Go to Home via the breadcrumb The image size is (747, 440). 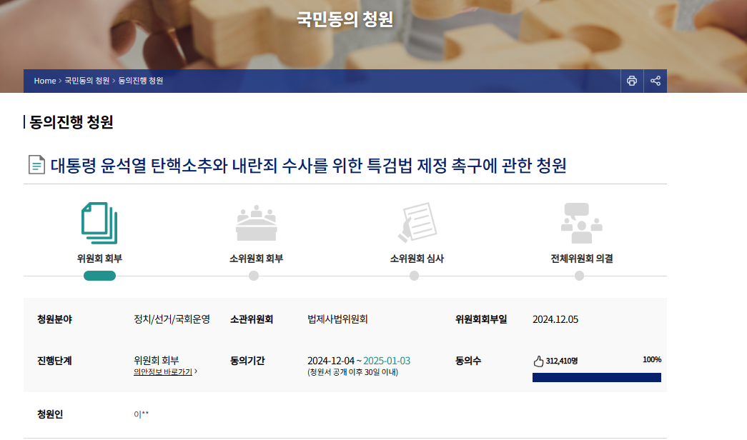point(46,81)
